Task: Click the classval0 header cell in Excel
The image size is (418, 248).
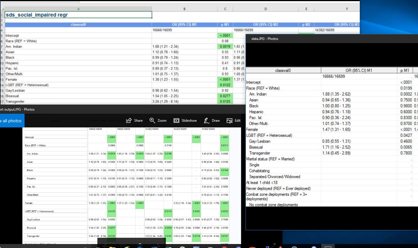Action: (x=78, y=25)
